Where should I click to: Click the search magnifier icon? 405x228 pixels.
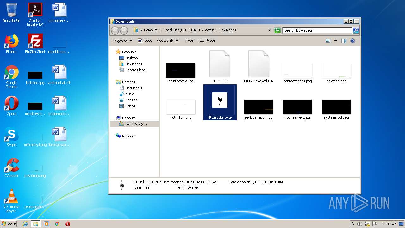(356, 30)
